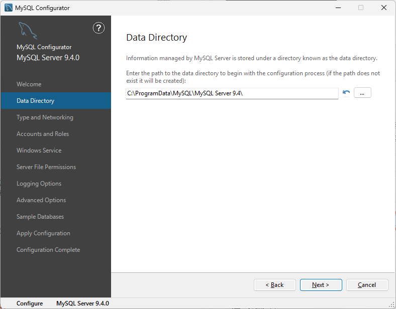Open the Configuration Complete step
396x309 pixels.
(48, 250)
